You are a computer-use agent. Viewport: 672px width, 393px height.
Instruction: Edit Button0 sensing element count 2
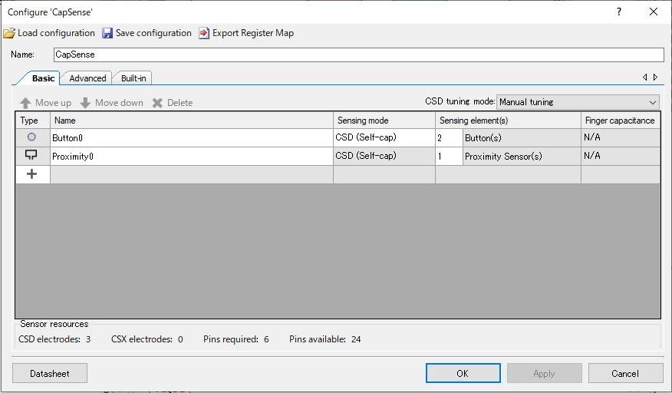pos(449,137)
